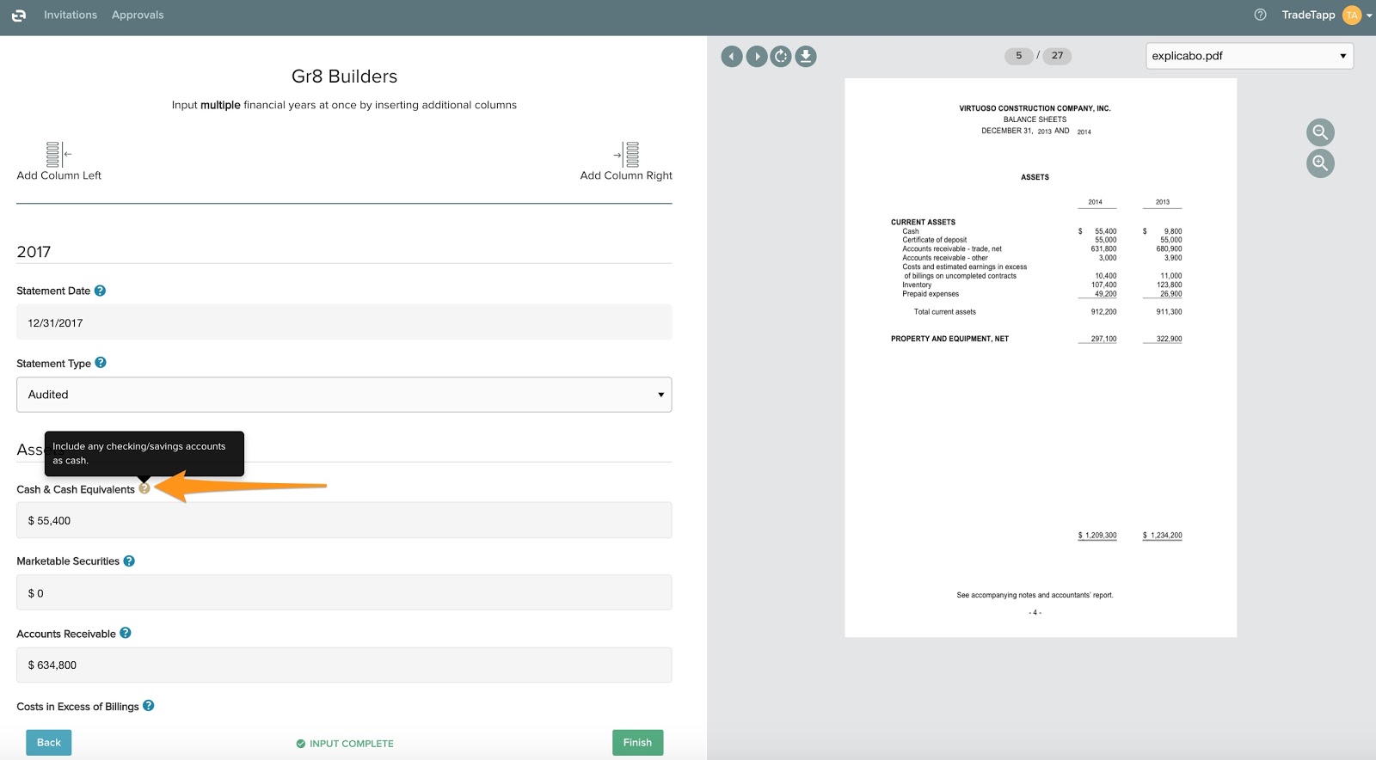Screen dimensions: 1376x760
Task: Download the PDF document
Action: 806,57
